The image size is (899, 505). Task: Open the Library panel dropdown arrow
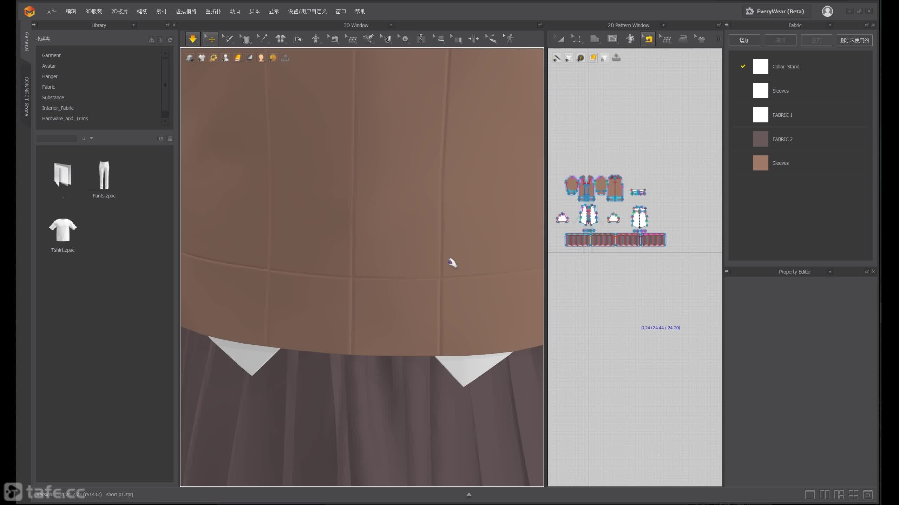point(133,25)
